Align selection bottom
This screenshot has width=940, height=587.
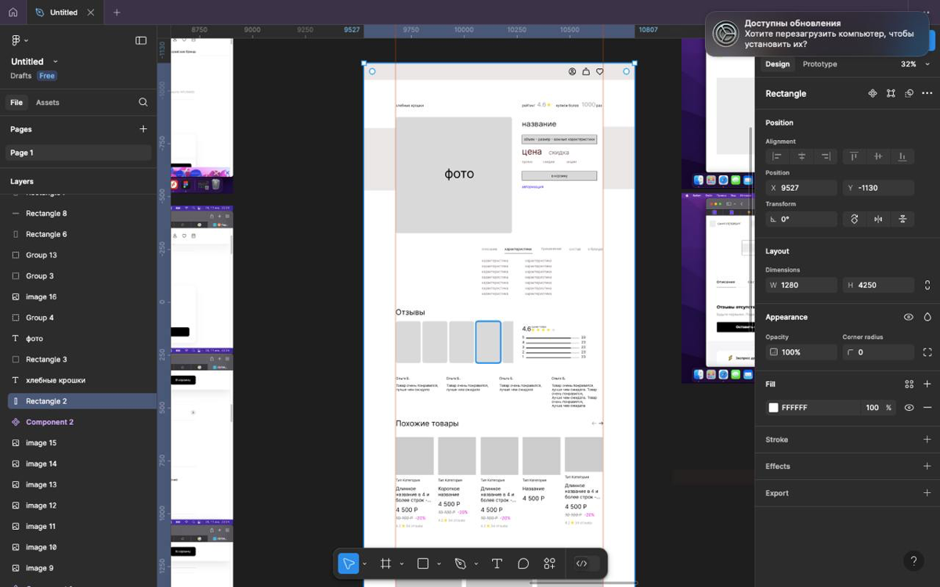[902, 157]
